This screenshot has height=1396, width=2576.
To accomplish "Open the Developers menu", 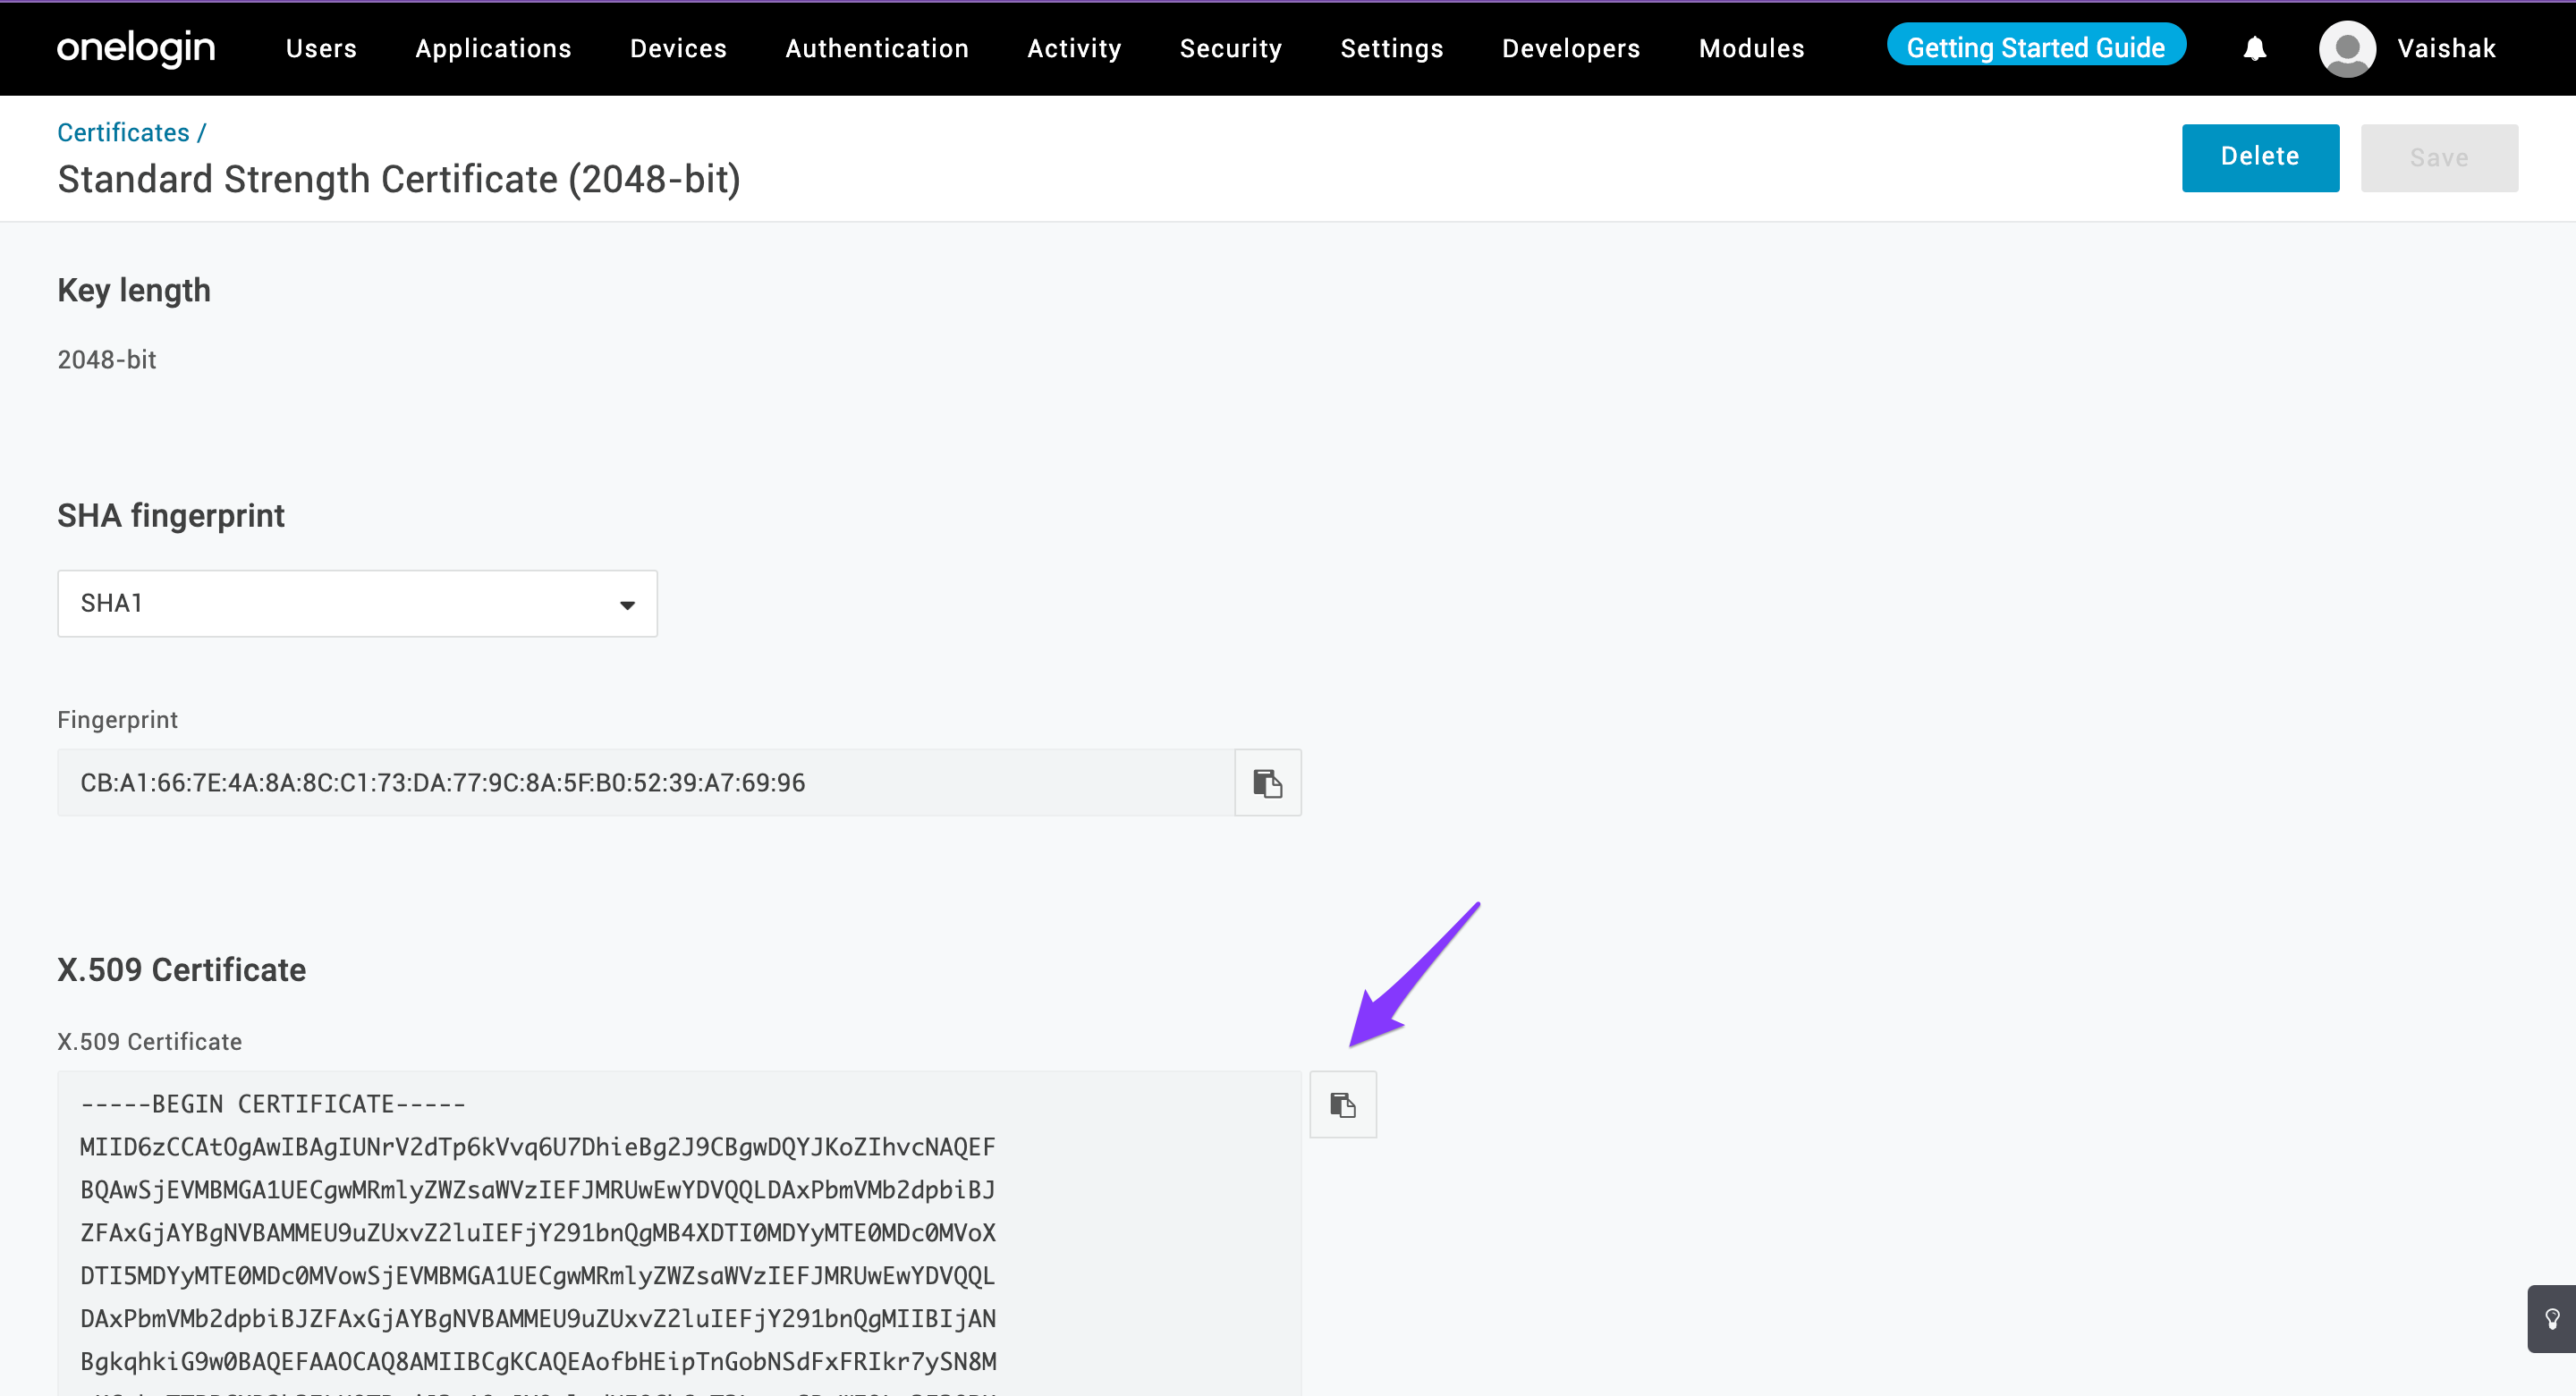I will click(x=1570, y=48).
